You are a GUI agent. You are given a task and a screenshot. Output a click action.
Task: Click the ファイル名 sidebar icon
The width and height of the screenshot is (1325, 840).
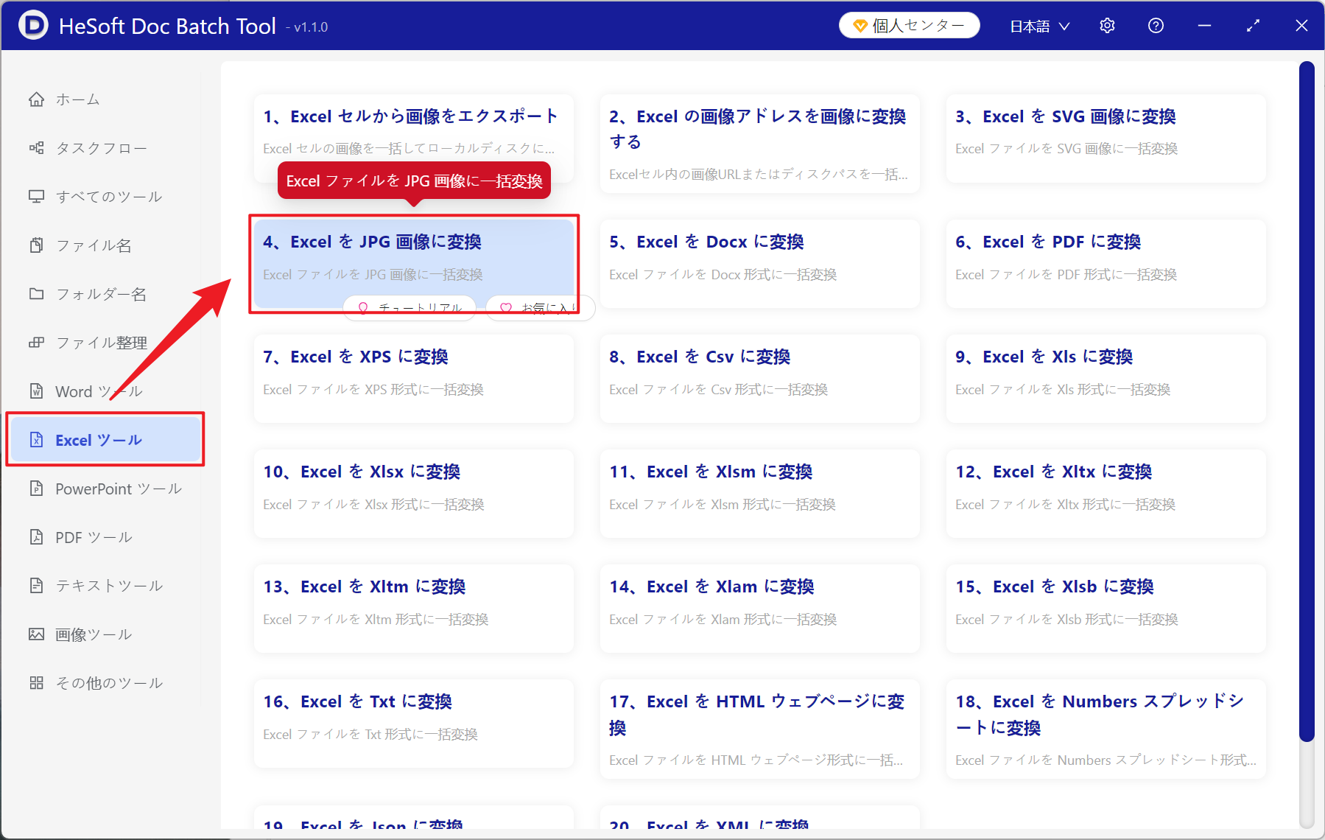pyautogui.click(x=36, y=245)
